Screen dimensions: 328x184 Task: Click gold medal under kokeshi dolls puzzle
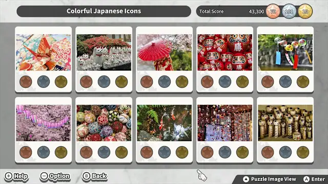tap(303, 152)
